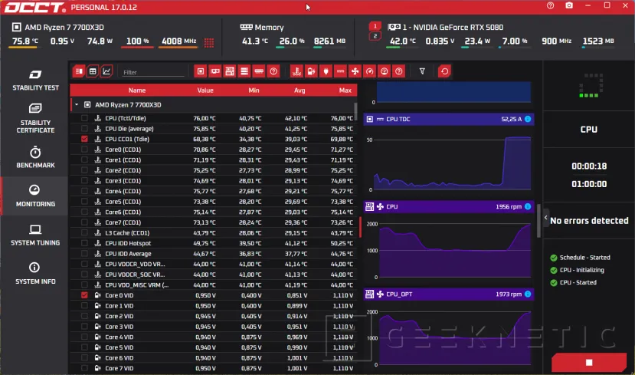Toggle unknown-device sensors filter icon

(x=273, y=71)
